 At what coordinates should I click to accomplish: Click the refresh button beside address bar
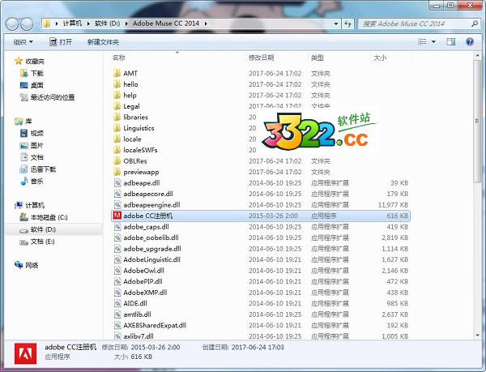point(347,24)
